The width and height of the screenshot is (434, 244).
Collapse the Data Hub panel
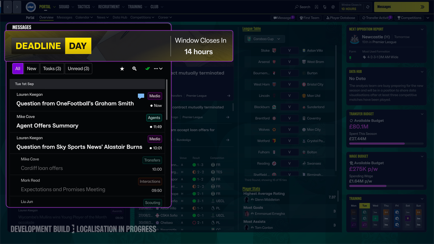pos(422,72)
